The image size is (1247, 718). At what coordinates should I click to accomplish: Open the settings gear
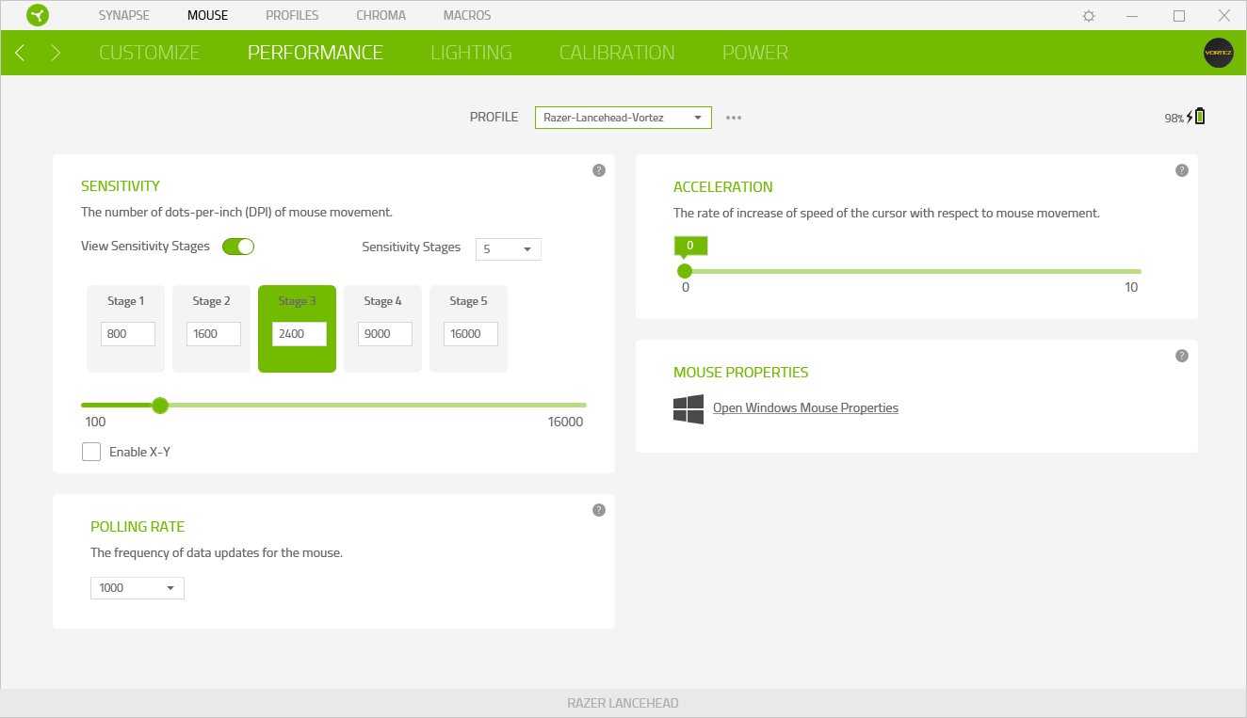tap(1089, 16)
